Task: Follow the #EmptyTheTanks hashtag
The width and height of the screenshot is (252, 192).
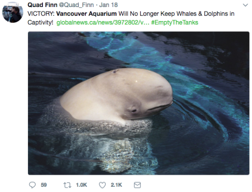Action: pos(175,22)
